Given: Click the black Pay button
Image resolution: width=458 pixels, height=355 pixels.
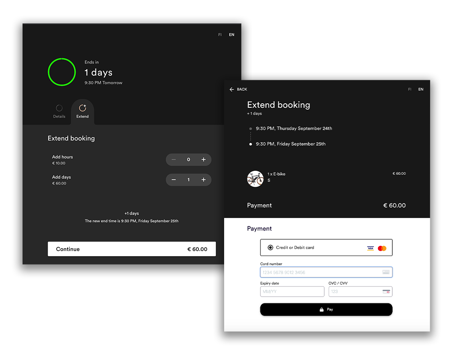Looking at the screenshot, I should pyautogui.click(x=326, y=310).
